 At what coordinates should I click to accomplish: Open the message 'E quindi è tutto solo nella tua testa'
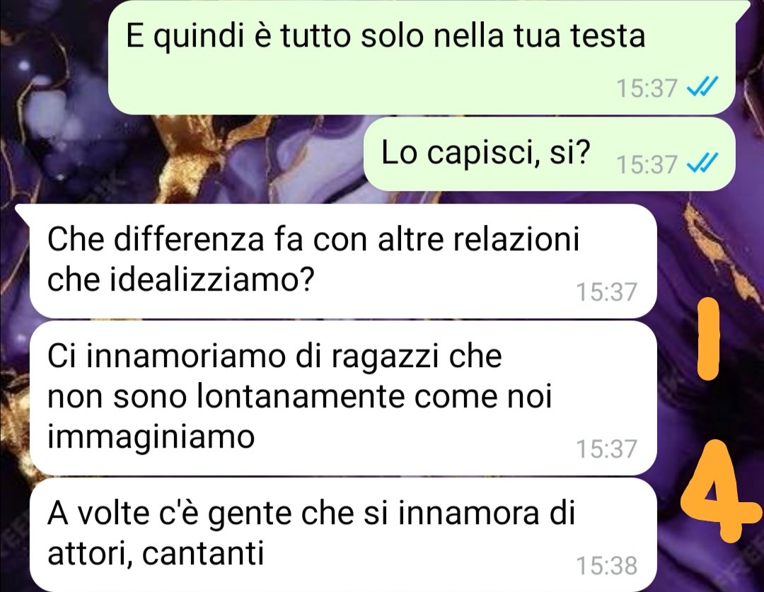point(422,57)
